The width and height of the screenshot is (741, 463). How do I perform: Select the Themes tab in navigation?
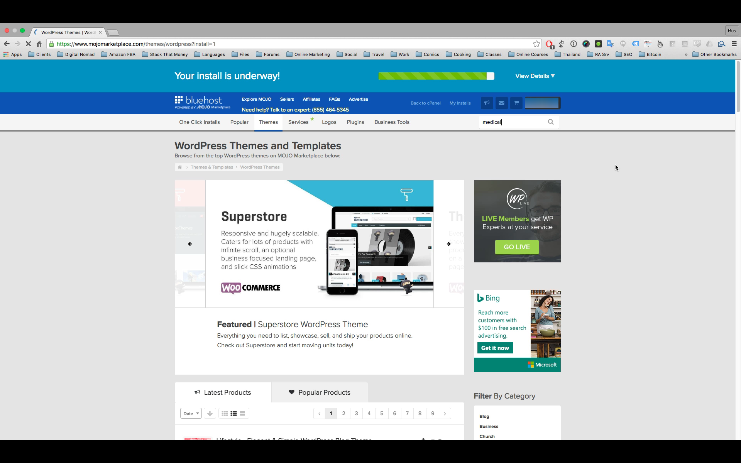click(x=268, y=122)
